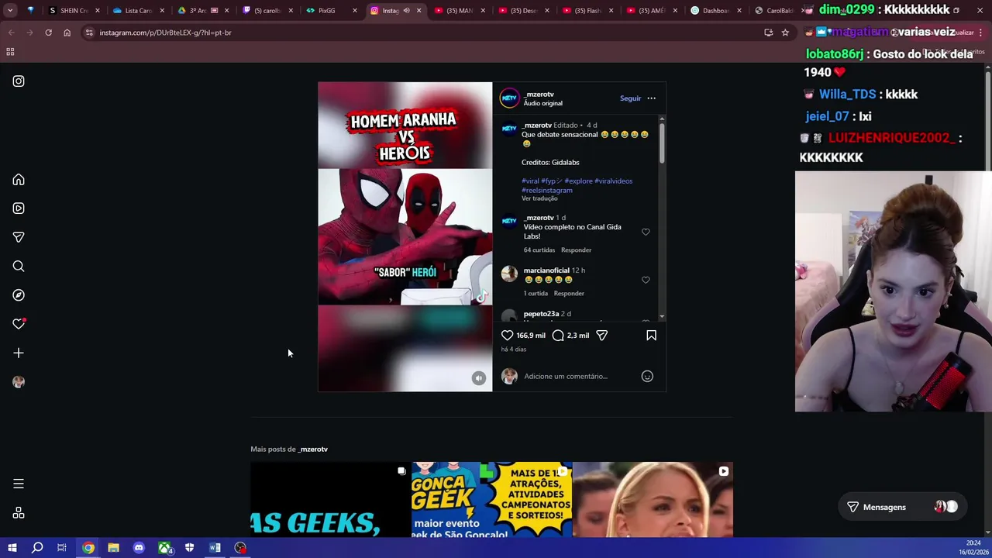The height and width of the screenshot is (558, 992).
Task: Open OBS Studio from the taskbar
Action: click(x=240, y=548)
